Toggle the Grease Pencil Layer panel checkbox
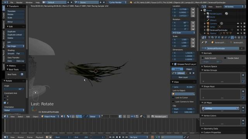 [176, 64]
